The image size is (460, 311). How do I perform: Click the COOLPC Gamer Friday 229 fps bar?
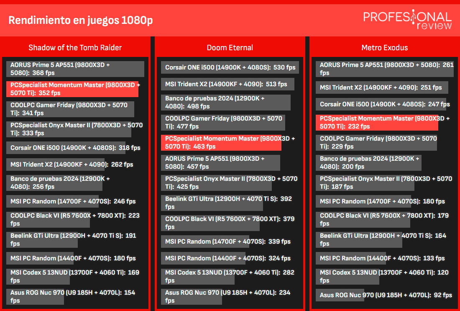pyautogui.click(x=376, y=142)
